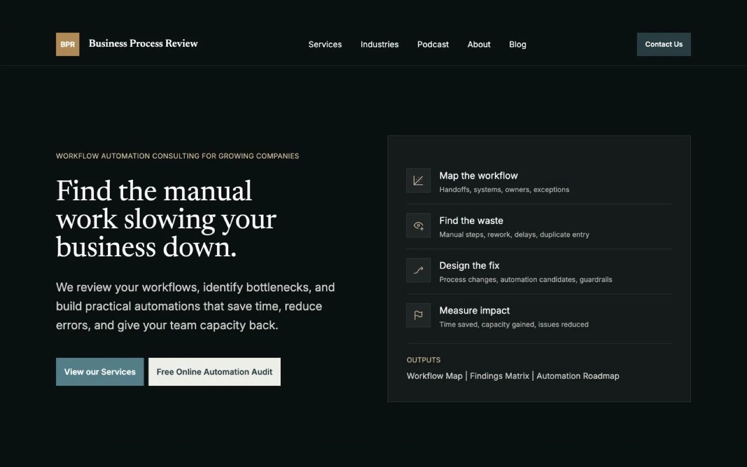The image size is (747, 467).
Task: Click the Design the fix arrow icon
Action: coord(418,270)
